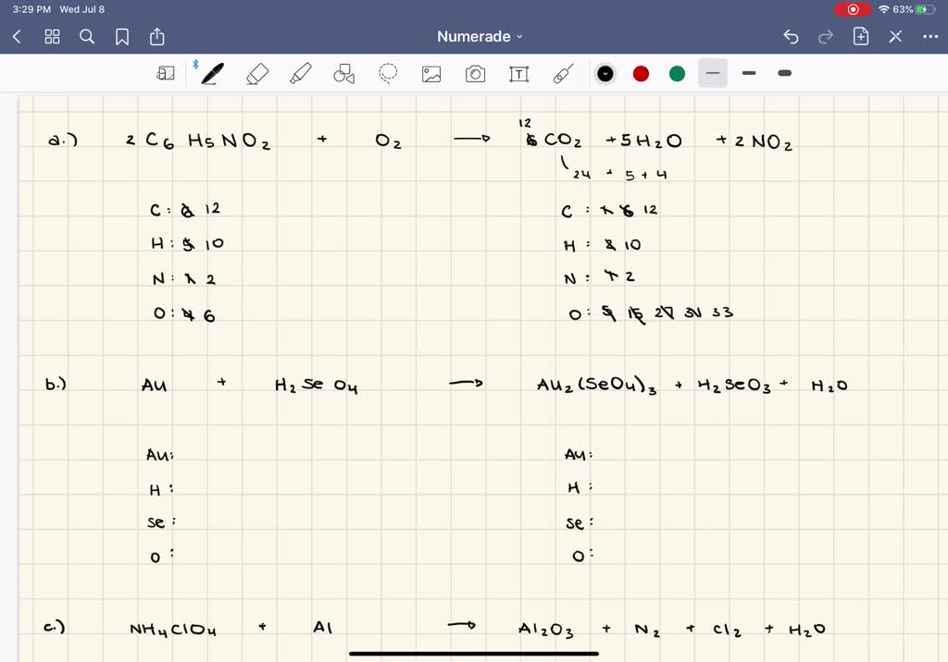Open the camera to capture a photo
This screenshot has height=662, width=948.
coord(475,73)
